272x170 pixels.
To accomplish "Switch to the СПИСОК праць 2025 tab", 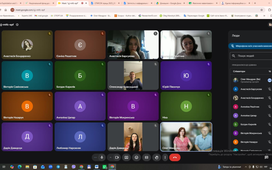I will coord(106,3).
